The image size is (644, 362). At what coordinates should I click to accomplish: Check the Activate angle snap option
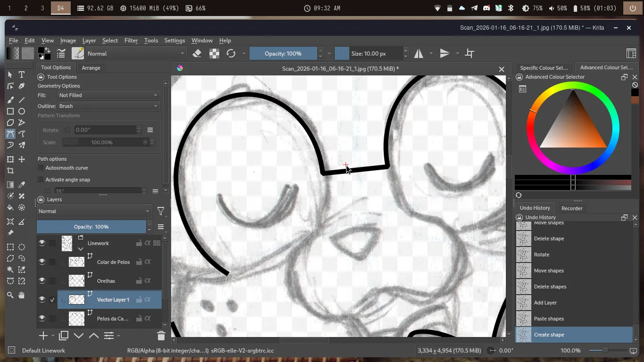41,180
